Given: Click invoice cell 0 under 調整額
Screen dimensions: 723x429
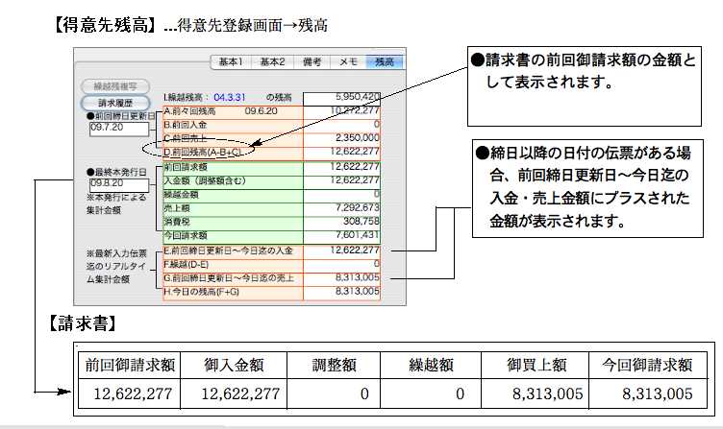Looking at the screenshot, I should (x=334, y=394).
